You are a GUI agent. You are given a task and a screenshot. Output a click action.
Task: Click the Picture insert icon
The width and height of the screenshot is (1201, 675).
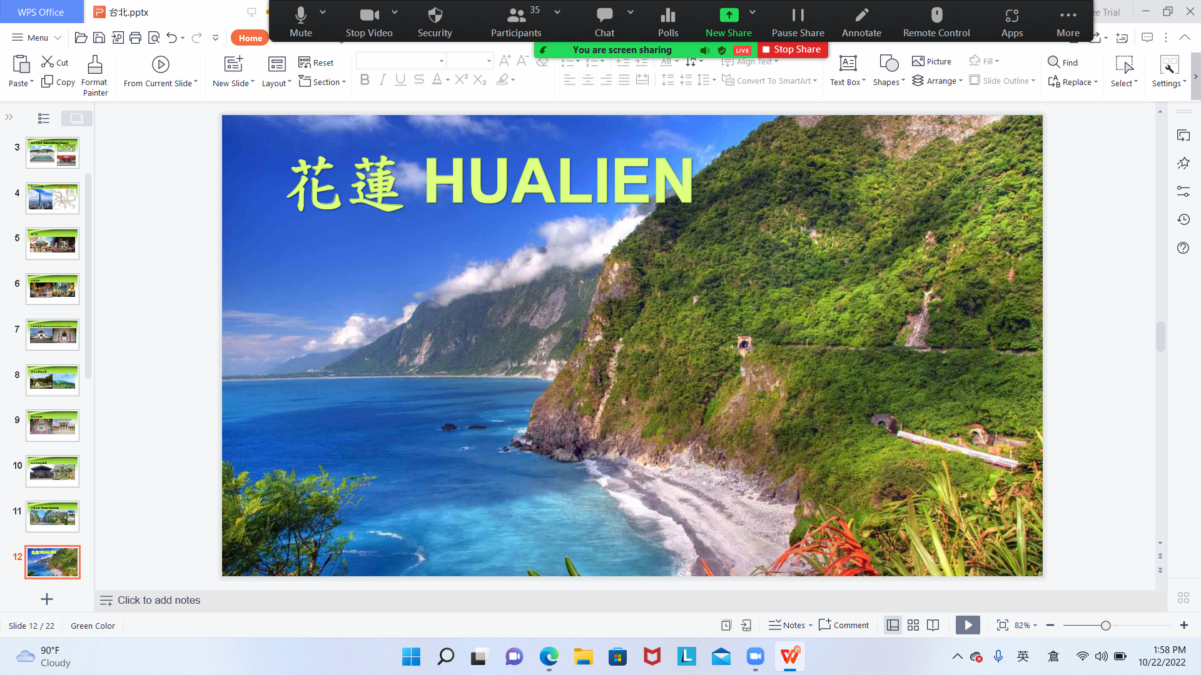point(918,61)
